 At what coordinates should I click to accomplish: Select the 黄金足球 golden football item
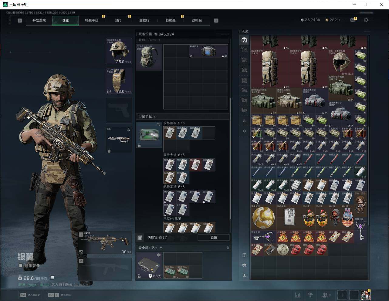263,217
